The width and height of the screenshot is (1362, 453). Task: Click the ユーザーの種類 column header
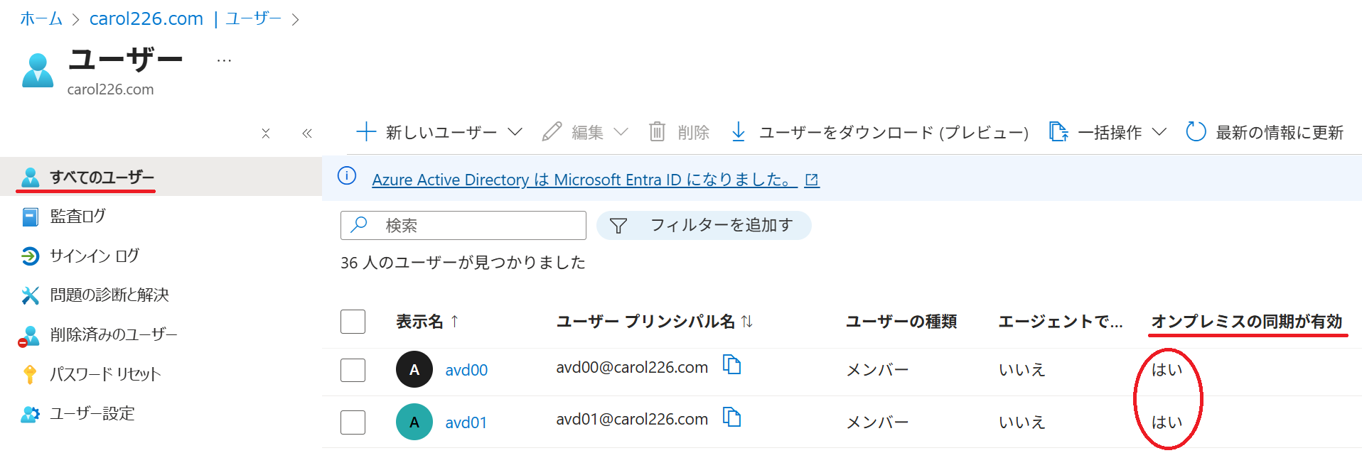tap(901, 322)
